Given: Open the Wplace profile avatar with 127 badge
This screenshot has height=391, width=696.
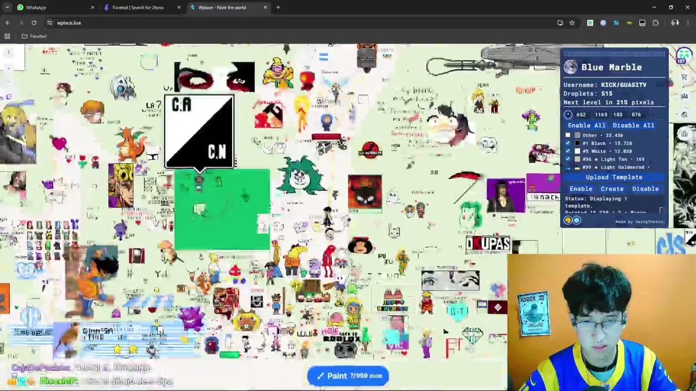Looking at the screenshot, I should click(x=684, y=56).
